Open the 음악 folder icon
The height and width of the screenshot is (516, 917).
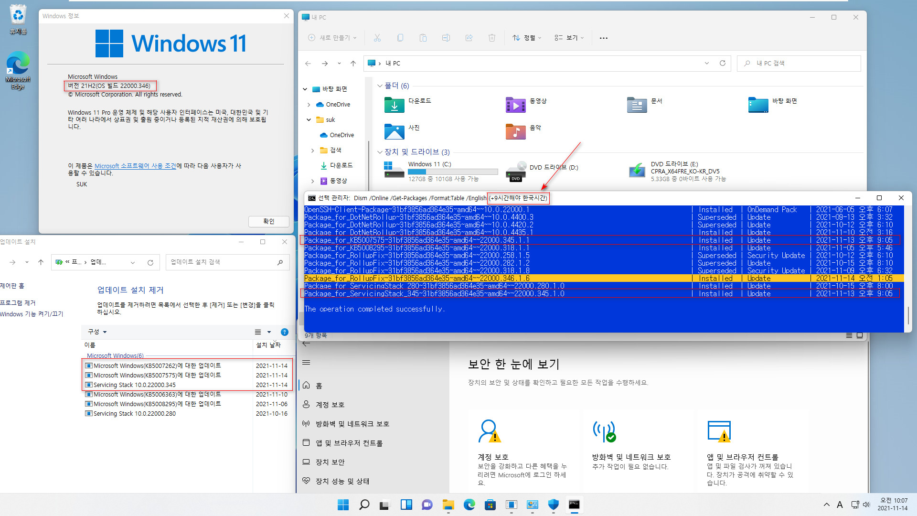tap(516, 131)
